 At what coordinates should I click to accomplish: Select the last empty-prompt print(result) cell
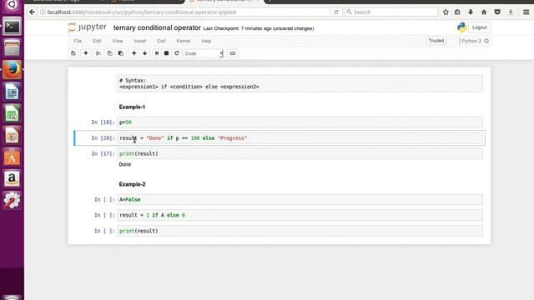[300, 231]
